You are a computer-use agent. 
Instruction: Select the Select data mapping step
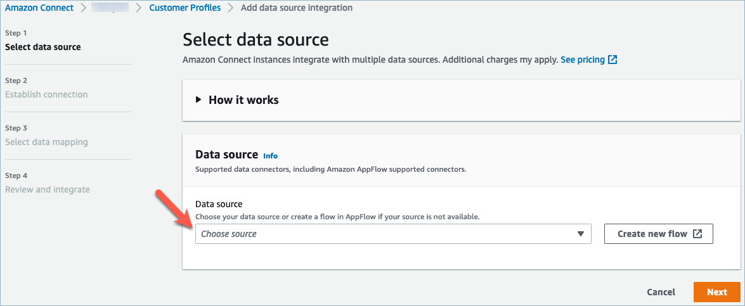pyautogui.click(x=46, y=142)
